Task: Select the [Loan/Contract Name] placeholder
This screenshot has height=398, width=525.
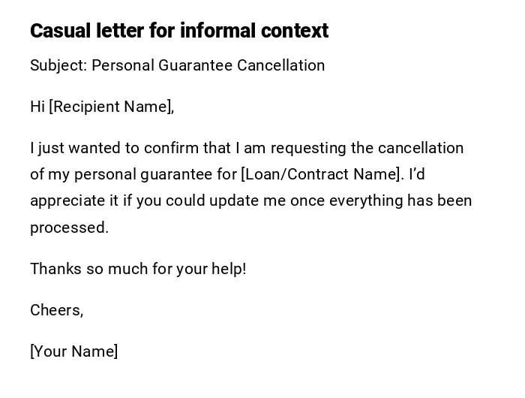Action: click(321, 174)
